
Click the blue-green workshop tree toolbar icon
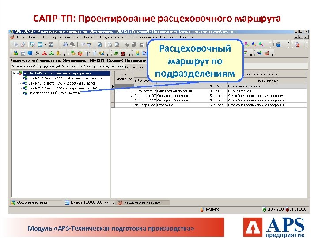pyautogui.click(x=260, y=53)
